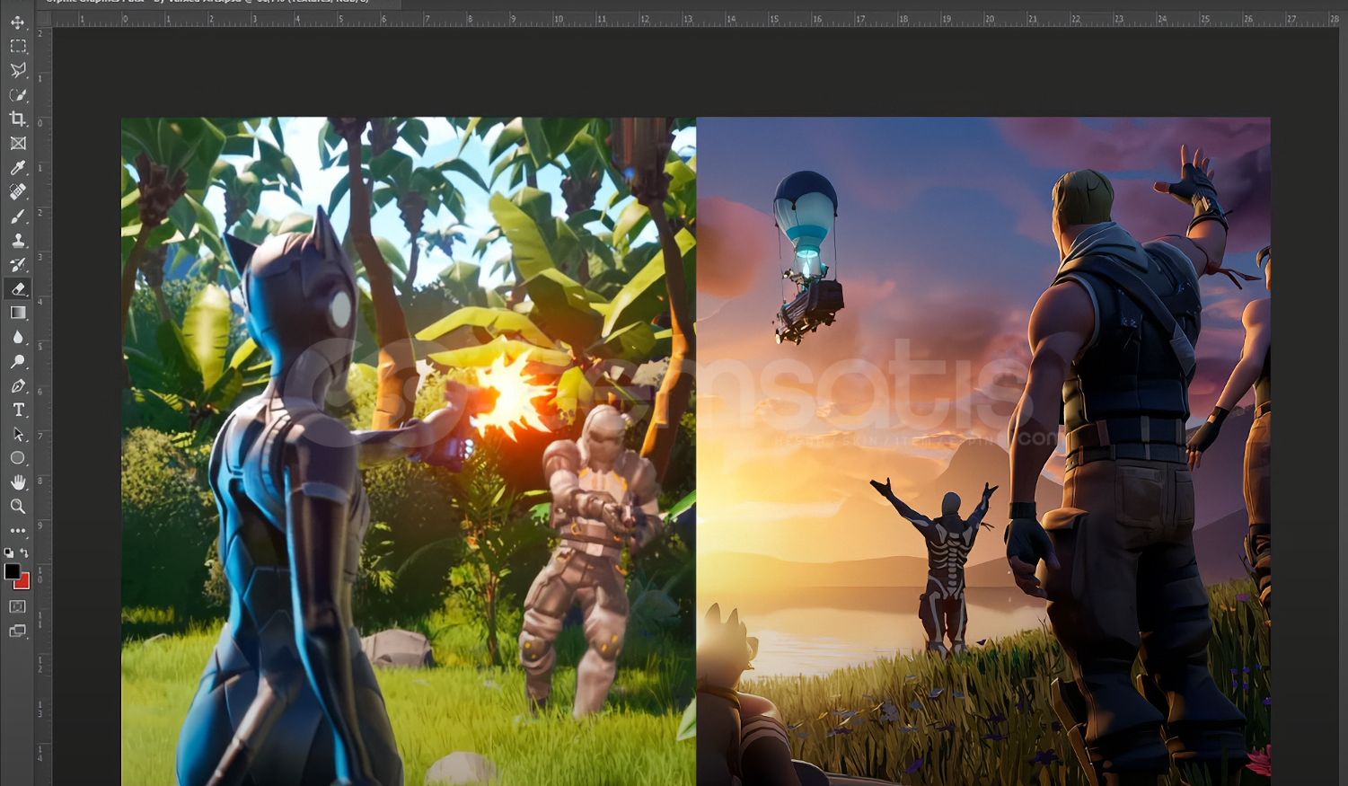Toggle Quick Mask mode

18,607
